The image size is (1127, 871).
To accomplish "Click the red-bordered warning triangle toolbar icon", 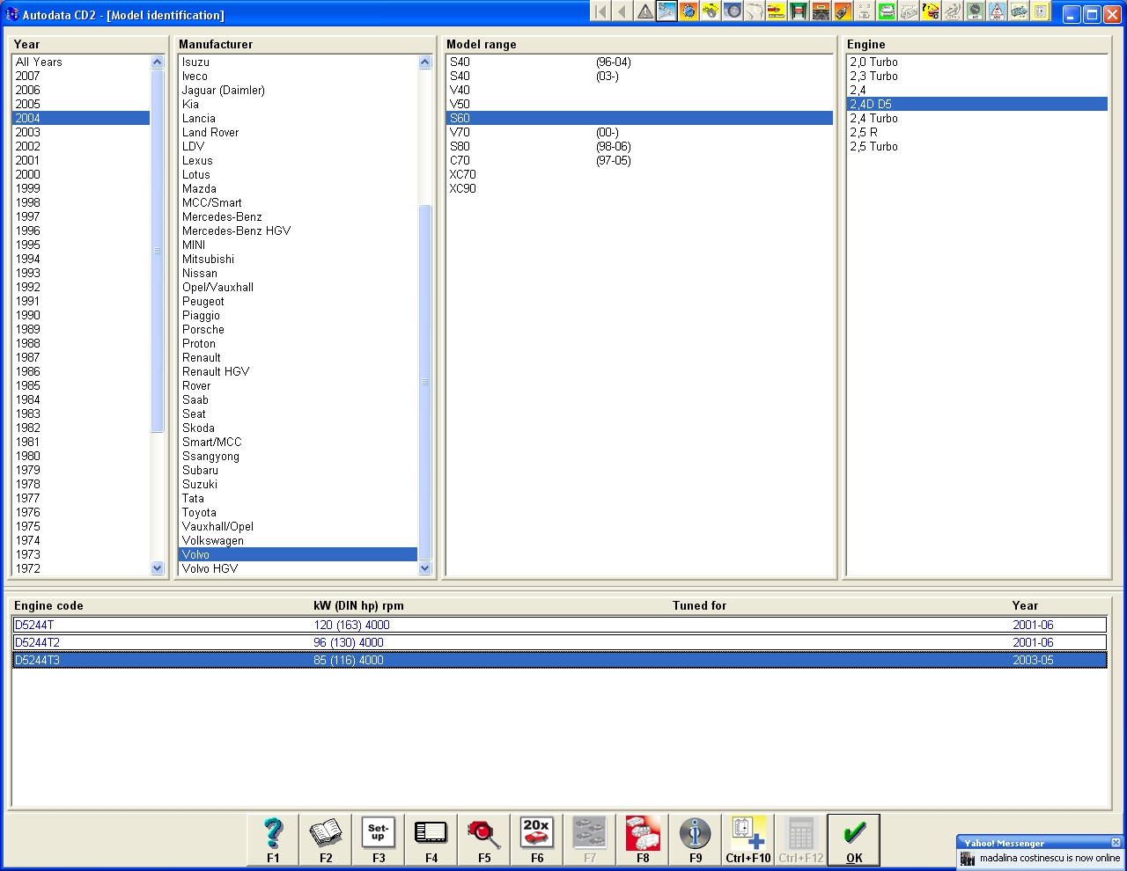I will tap(997, 11).
